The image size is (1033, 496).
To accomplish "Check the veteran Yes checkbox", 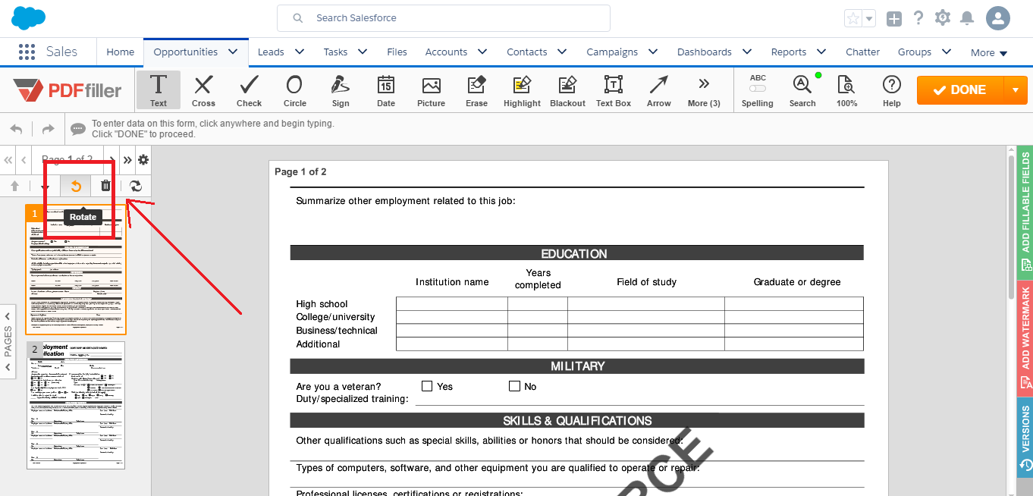I will 427,386.
